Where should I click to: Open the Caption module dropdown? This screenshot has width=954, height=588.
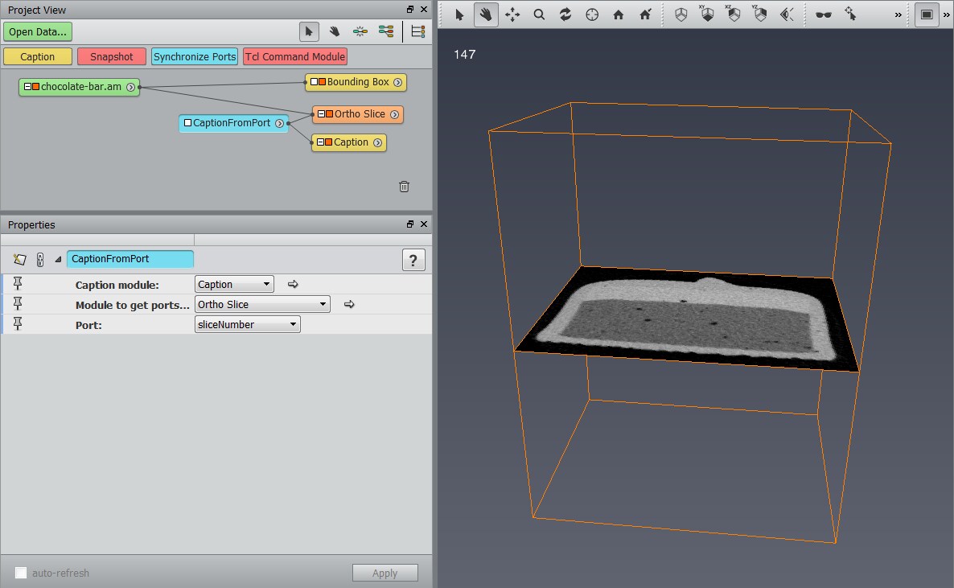tap(233, 284)
